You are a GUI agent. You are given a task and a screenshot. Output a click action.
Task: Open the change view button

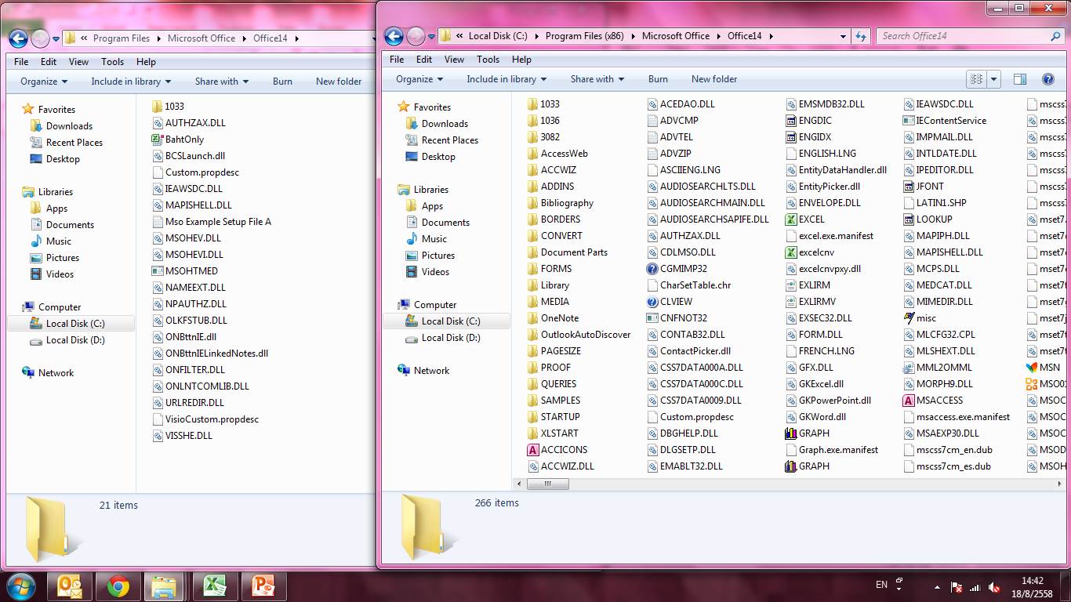(x=976, y=79)
